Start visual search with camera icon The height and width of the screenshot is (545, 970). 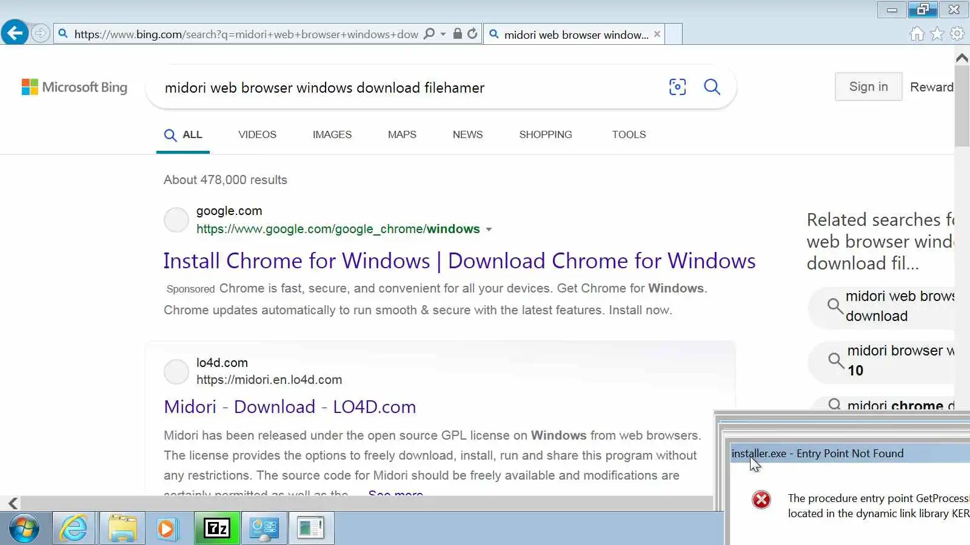point(677,87)
